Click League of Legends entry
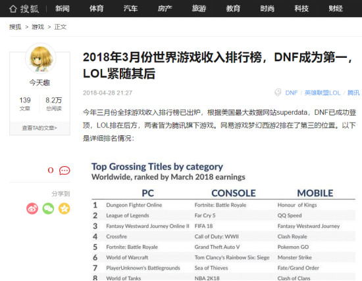362x281 pixels. [x=128, y=215]
